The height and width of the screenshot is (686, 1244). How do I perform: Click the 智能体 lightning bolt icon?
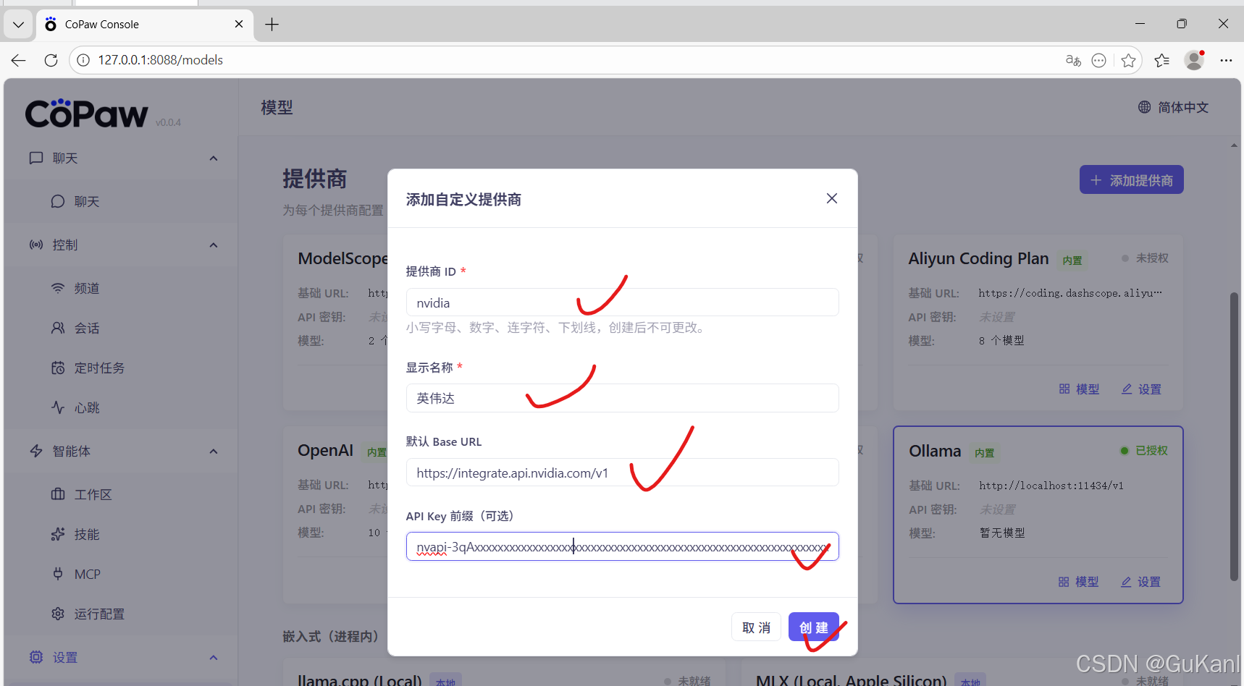pos(36,450)
